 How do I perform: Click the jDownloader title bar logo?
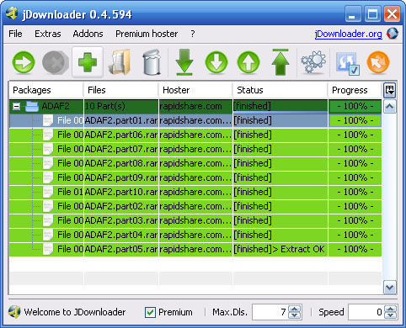click(x=12, y=13)
